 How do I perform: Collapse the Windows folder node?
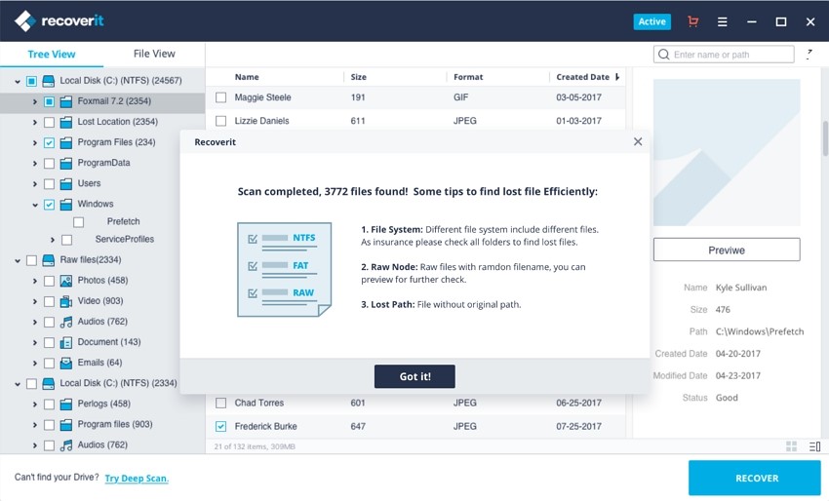tap(35, 205)
